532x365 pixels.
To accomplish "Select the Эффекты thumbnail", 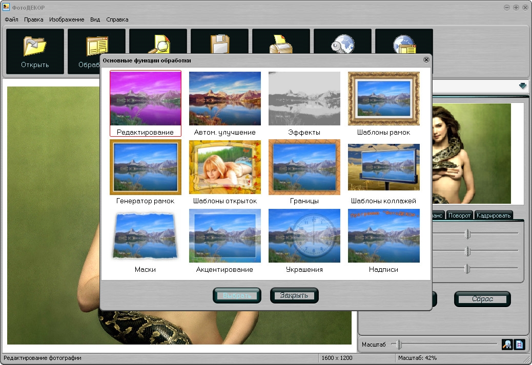I will [x=304, y=103].
